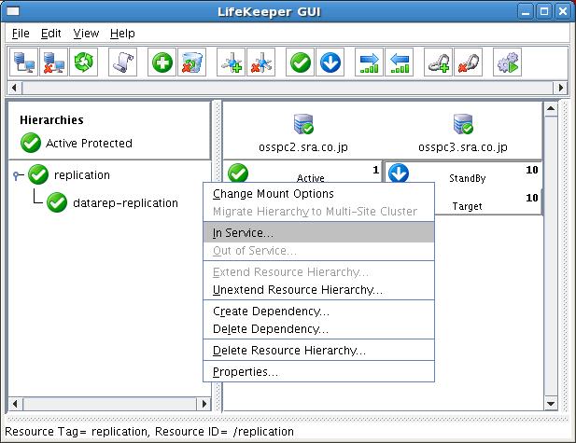This screenshot has height=443, width=576.
Task: Click hierarchy pane scrollbar right arrow
Action: 204,404
